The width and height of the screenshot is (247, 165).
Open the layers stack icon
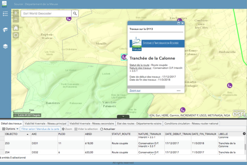click(6, 46)
